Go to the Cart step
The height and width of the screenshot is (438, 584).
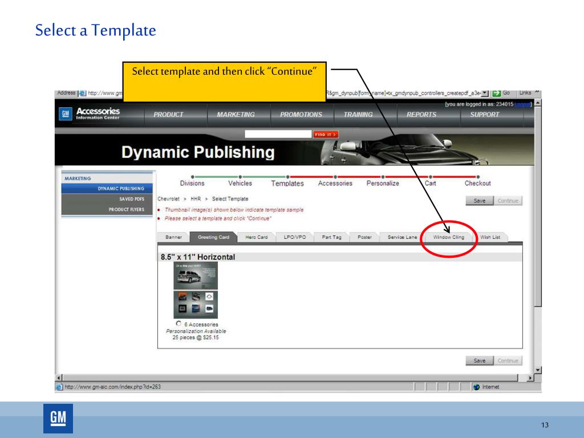pyautogui.click(x=430, y=183)
